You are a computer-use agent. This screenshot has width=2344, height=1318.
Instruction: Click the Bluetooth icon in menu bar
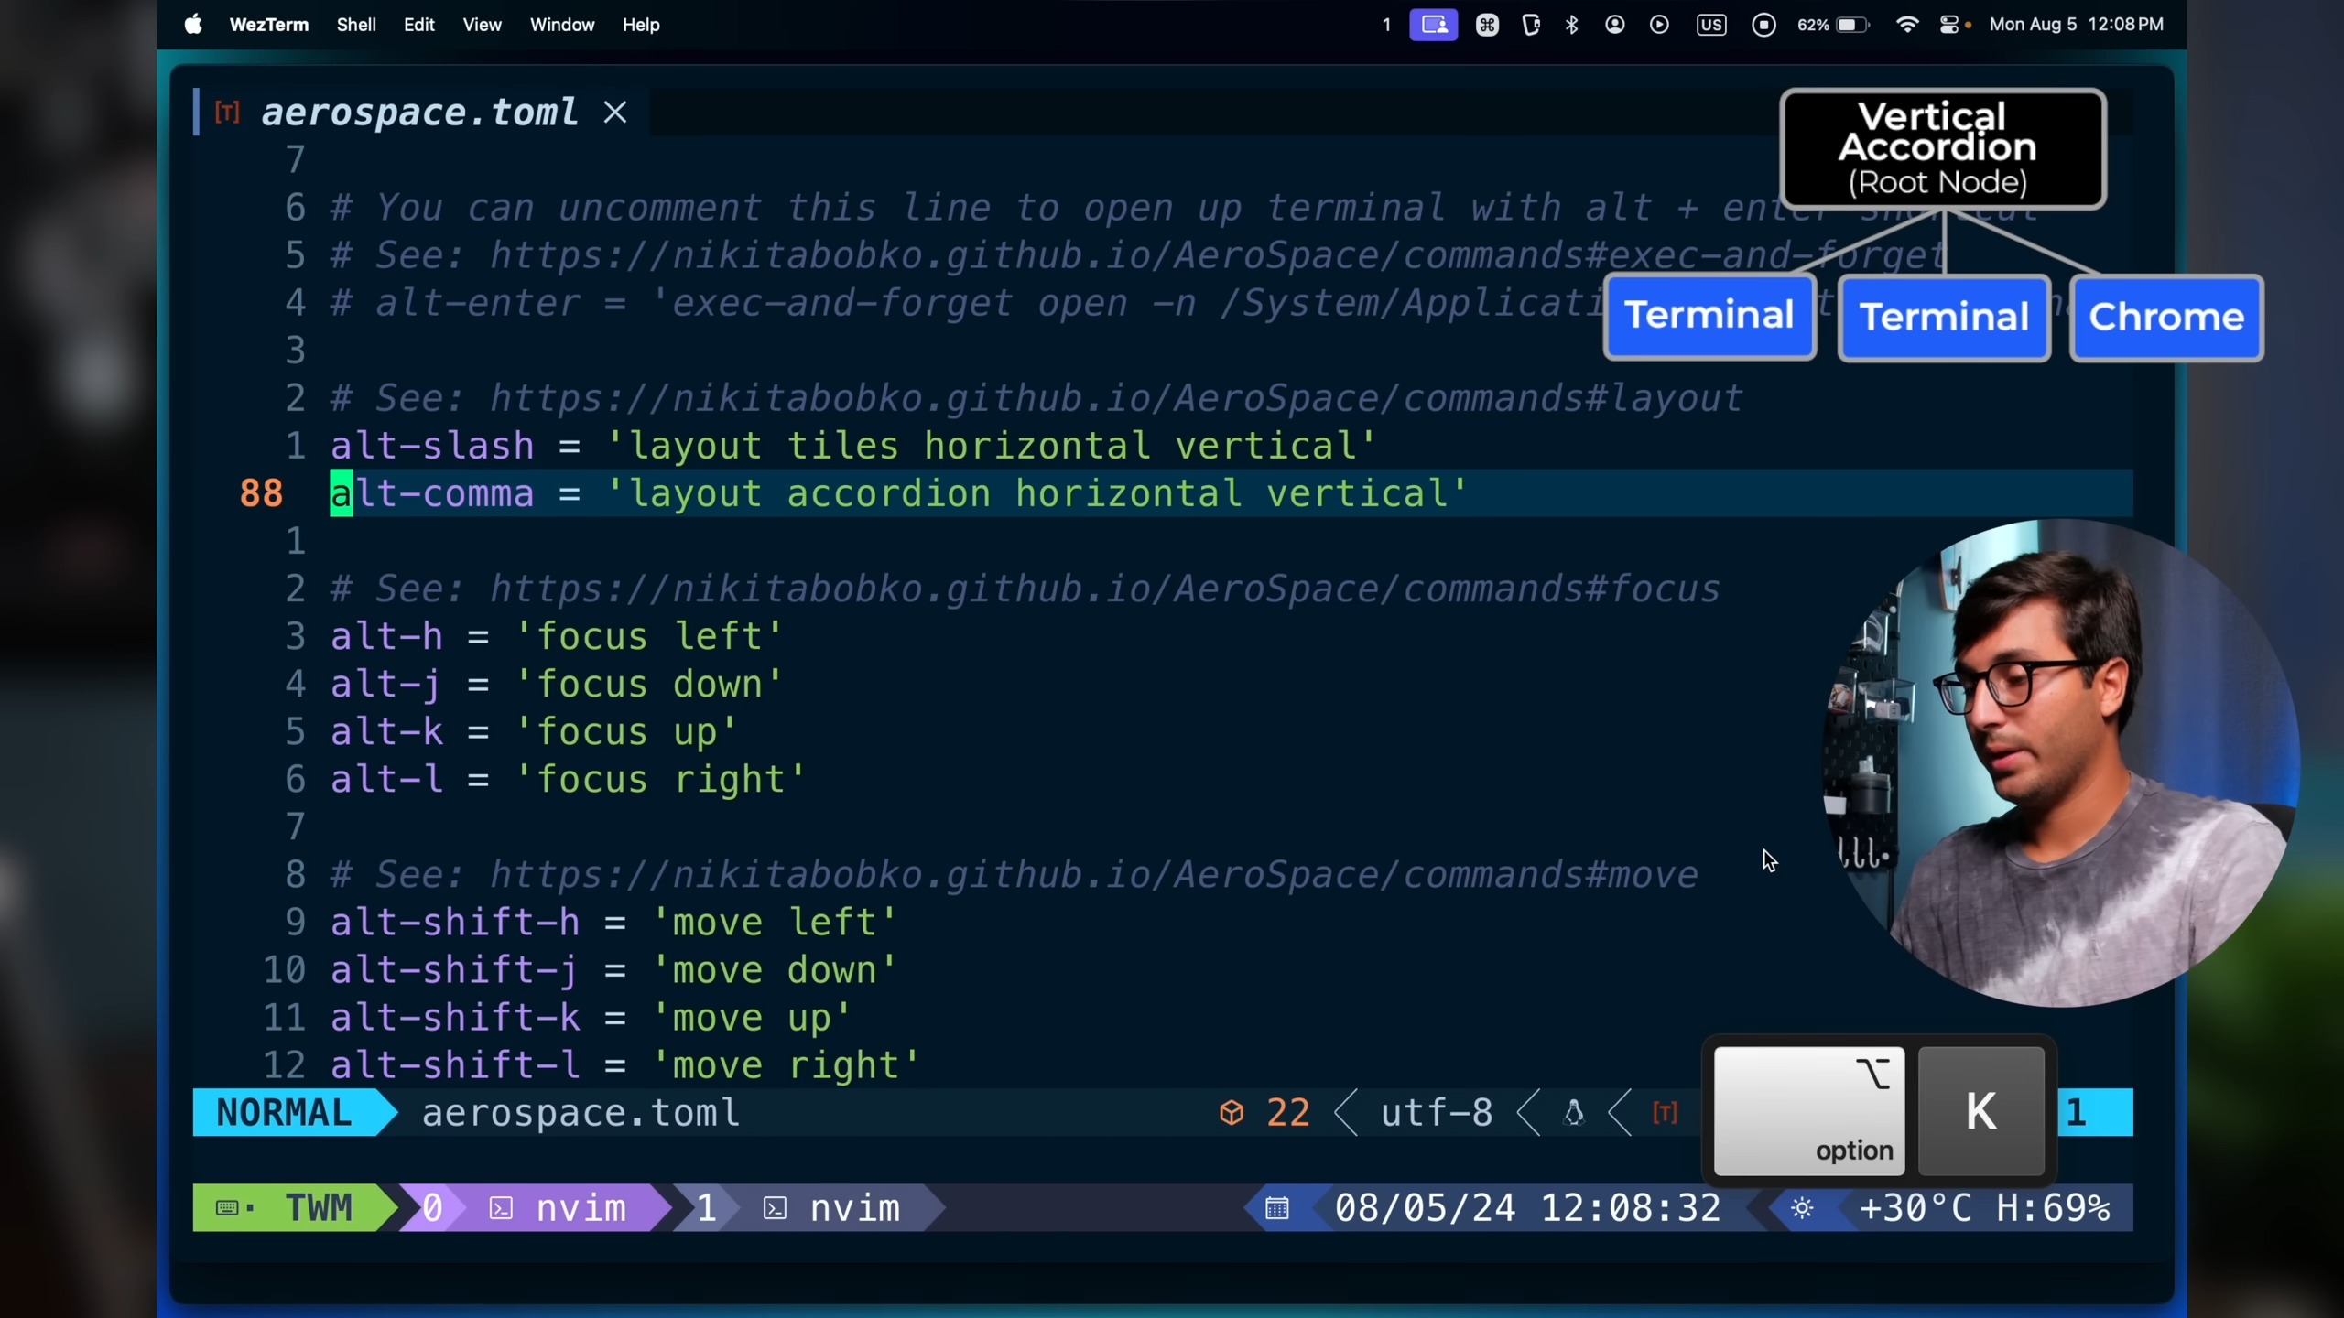click(x=1571, y=25)
